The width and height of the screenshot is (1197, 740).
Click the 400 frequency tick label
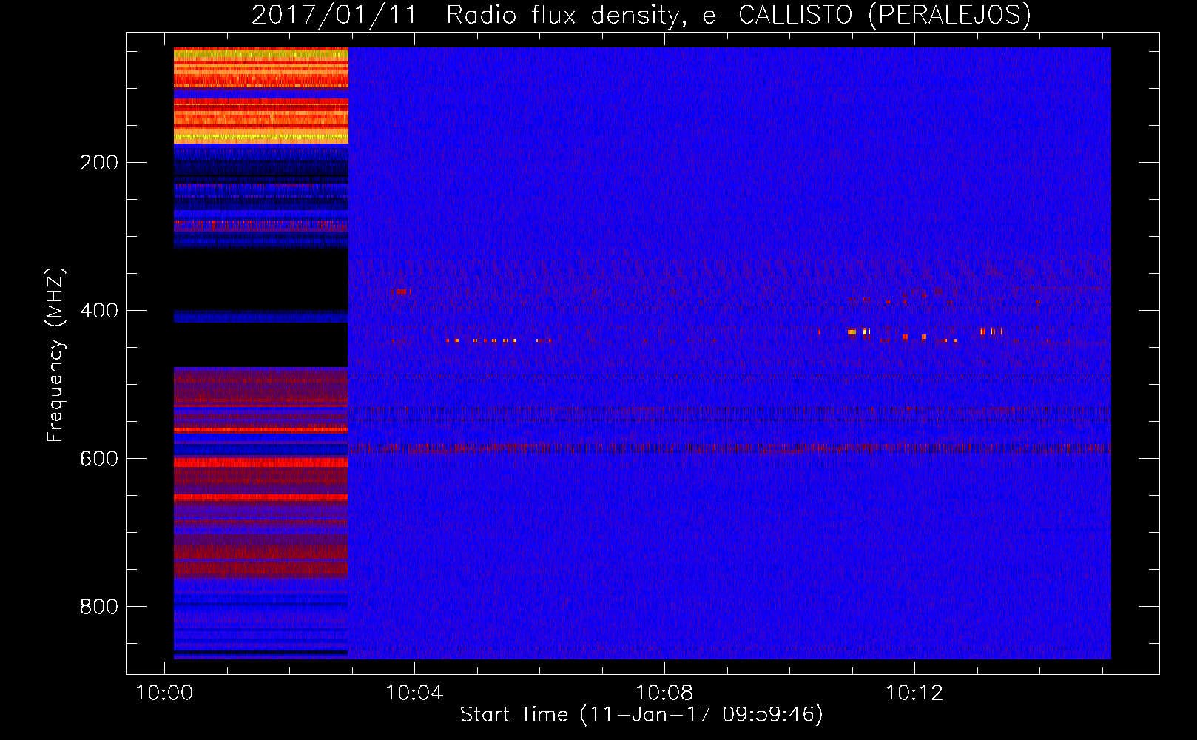[x=99, y=311]
